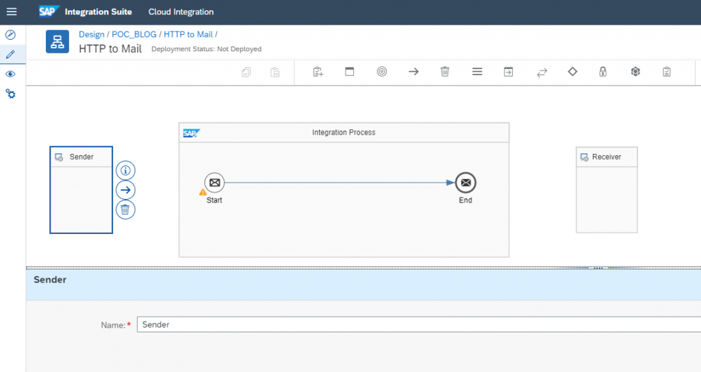Click the integration flow artifact icon
Image resolution: width=701 pixels, height=372 pixels.
[x=58, y=42]
